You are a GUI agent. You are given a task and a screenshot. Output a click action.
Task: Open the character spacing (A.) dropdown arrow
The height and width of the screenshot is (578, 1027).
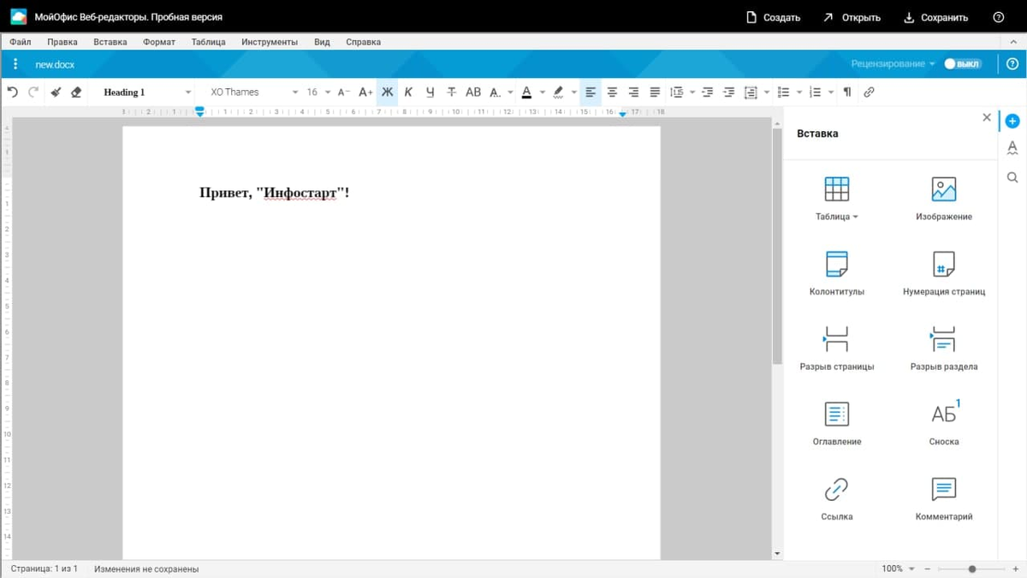click(510, 92)
